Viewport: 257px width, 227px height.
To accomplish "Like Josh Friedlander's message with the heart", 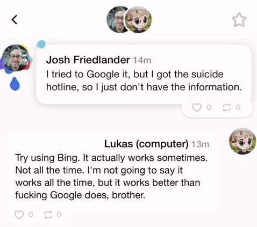I will click(x=197, y=107).
